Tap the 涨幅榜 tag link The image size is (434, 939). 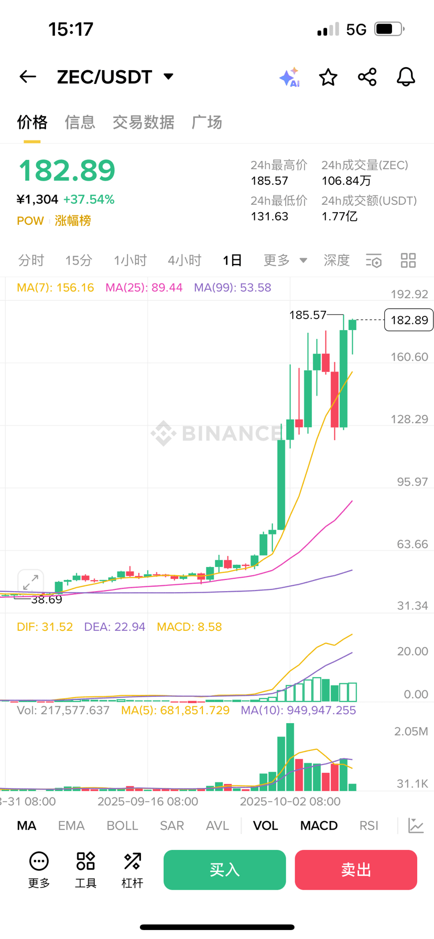[x=73, y=221]
